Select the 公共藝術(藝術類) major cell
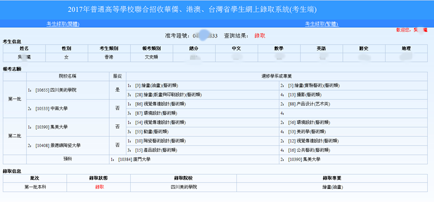Screen dimensions: 434x202 [353, 150]
